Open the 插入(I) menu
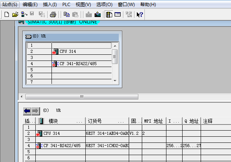 point(50,5)
